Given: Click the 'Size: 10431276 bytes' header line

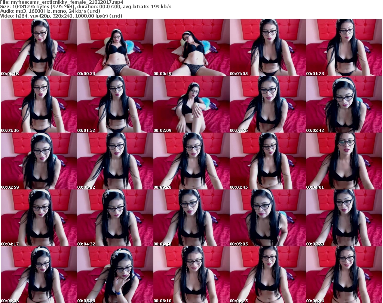Looking at the screenshot, I should pyautogui.click(x=86, y=7).
